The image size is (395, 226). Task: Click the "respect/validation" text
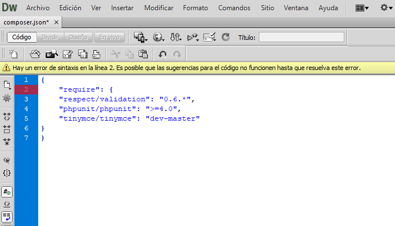pyautogui.click(x=104, y=99)
